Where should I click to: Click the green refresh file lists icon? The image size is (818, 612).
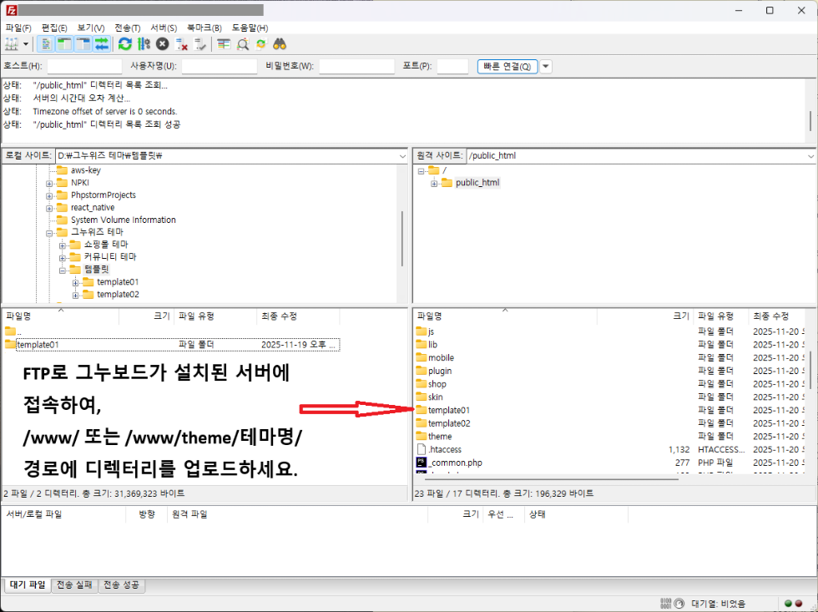pyautogui.click(x=125, y=43)
